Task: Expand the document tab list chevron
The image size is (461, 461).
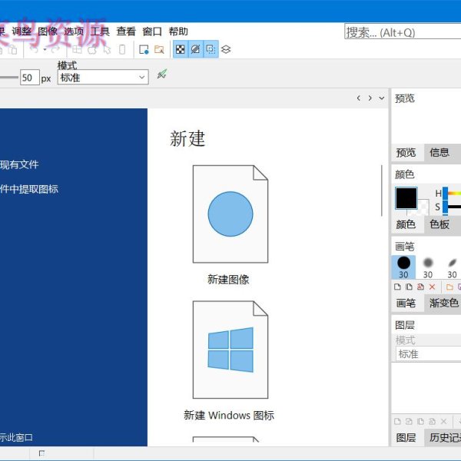Action: pos(382,98)
